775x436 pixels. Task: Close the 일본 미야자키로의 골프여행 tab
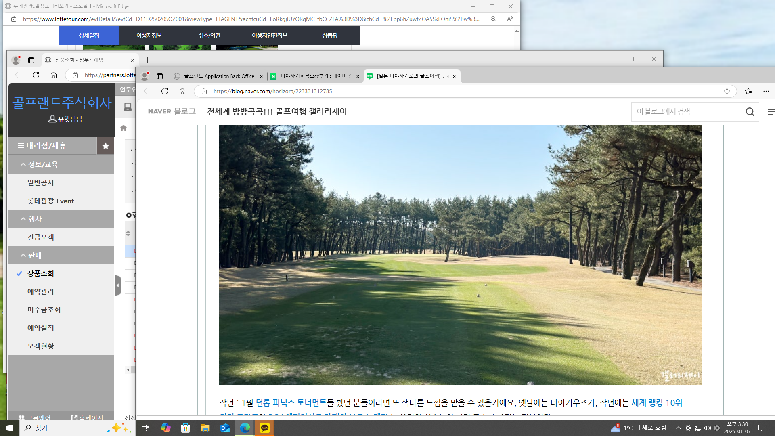(454, 76)
